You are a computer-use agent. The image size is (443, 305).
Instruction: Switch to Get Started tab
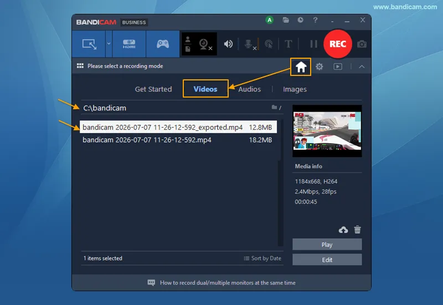(153, 89)
